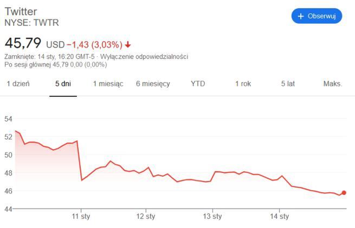Switch to the 1 miesiąc range
Screen dimensions: 355x228
click(x=108, y=84)
